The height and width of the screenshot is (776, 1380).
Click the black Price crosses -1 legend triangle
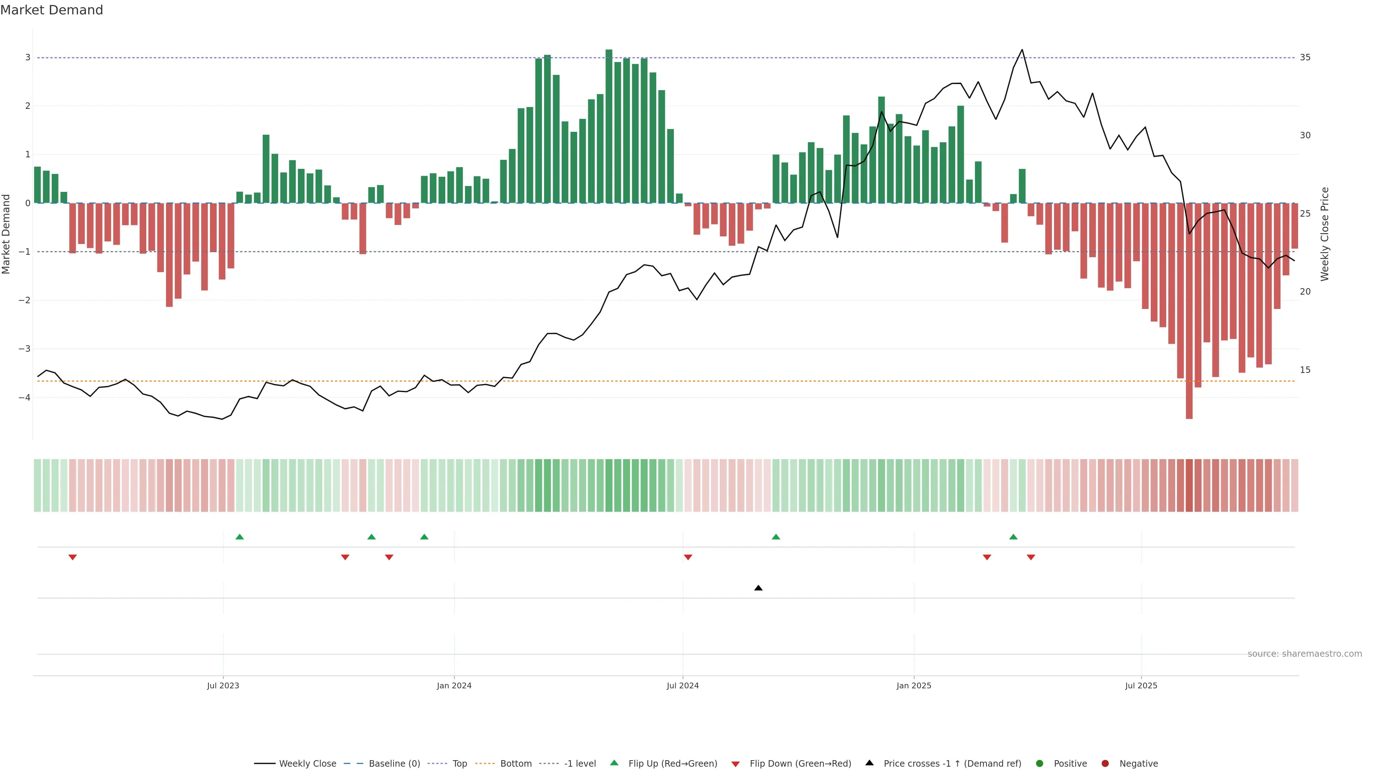tap(869, 763)
